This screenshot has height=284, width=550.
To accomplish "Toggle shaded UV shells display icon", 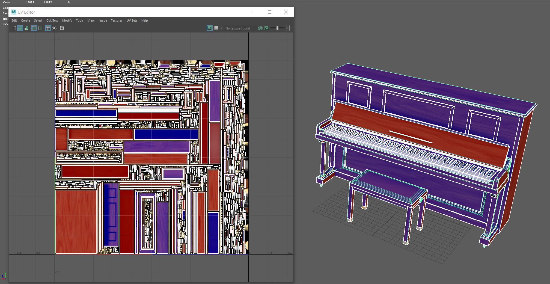I will pos(20,28).
